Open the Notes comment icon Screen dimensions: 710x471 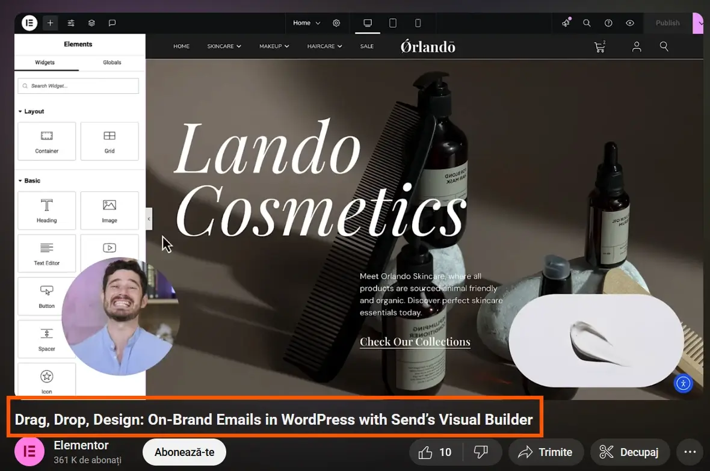(113, 23)
